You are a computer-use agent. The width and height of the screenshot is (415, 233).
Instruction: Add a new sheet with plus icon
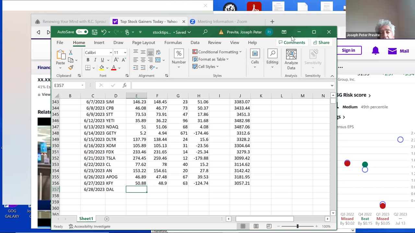tap(107, 219)
